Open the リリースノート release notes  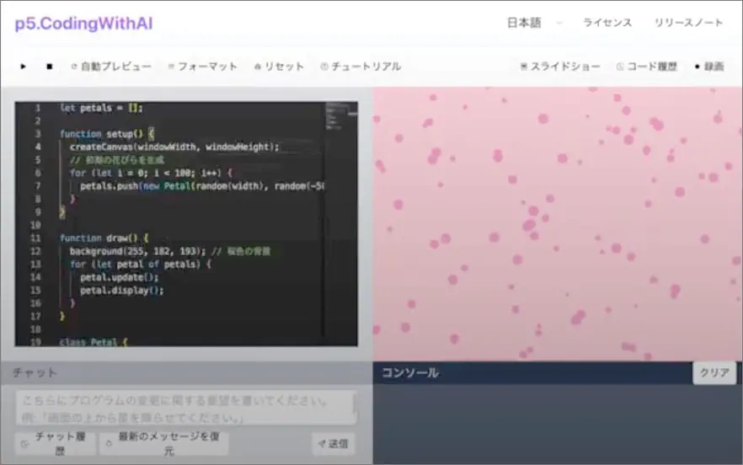pos(688,23)
